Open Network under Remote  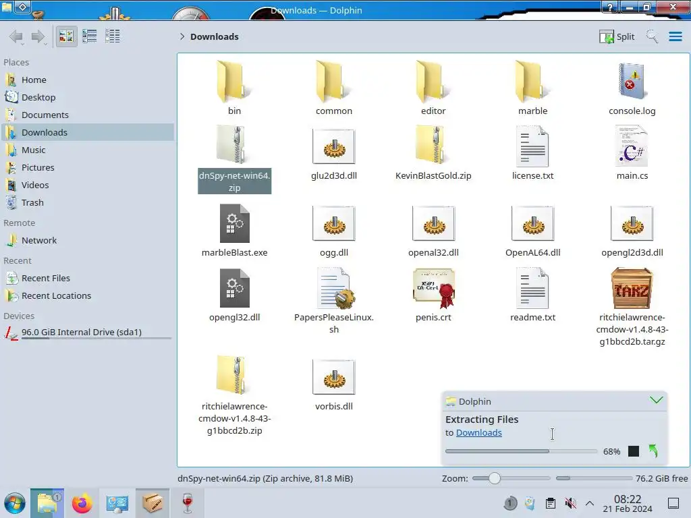click(x=88, y=241)
